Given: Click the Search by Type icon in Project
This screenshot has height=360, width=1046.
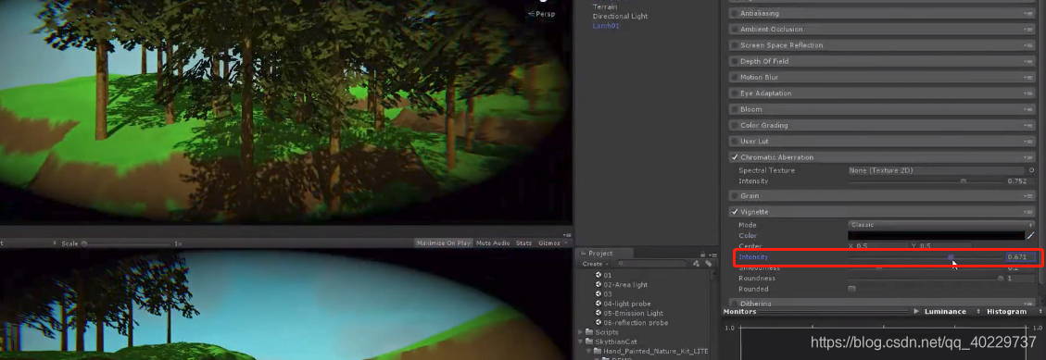Looking at the screenshot, I should click(x=697, y=264).
